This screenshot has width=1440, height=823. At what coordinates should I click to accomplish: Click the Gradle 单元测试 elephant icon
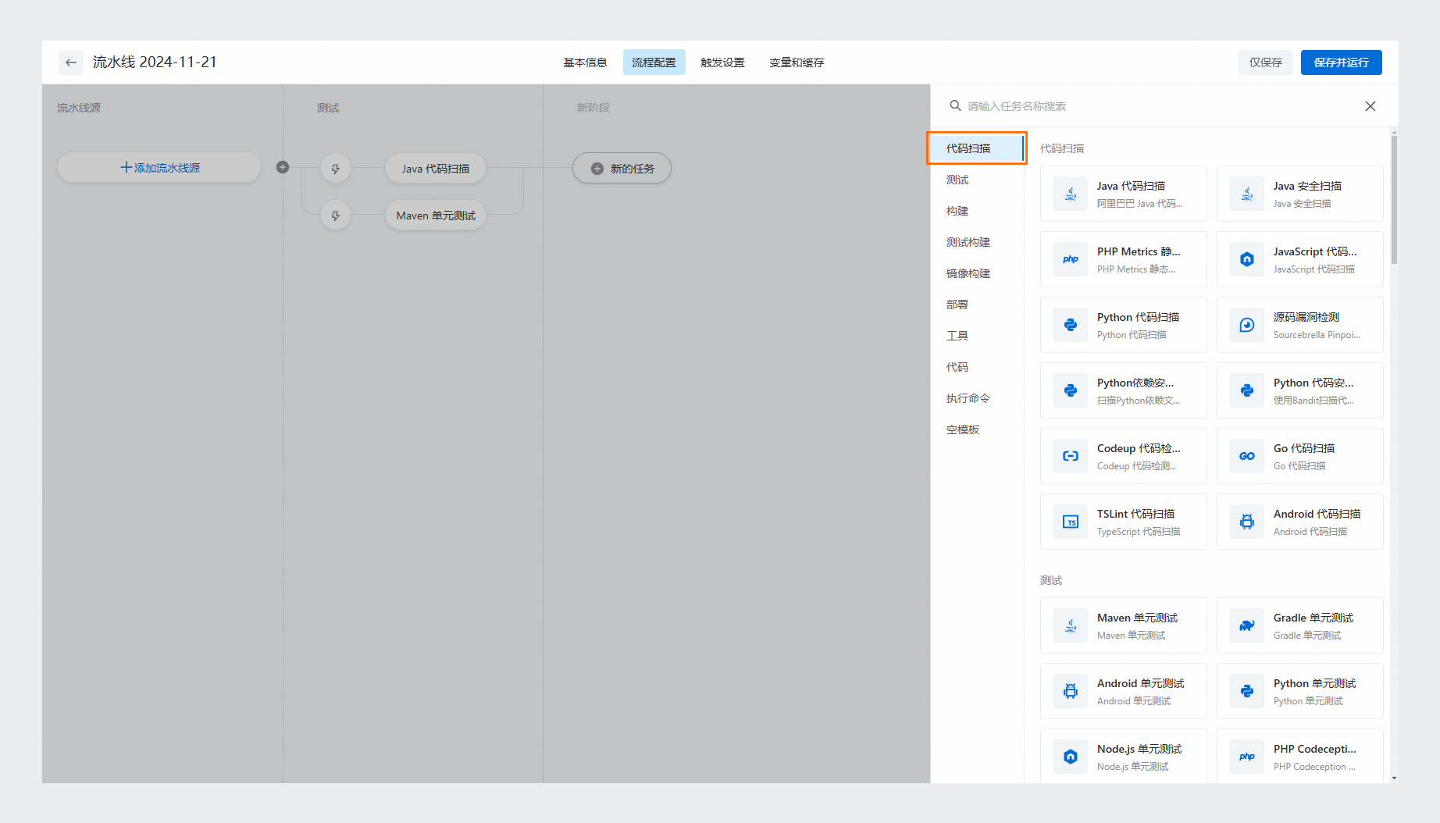(x=1247, y=625)
